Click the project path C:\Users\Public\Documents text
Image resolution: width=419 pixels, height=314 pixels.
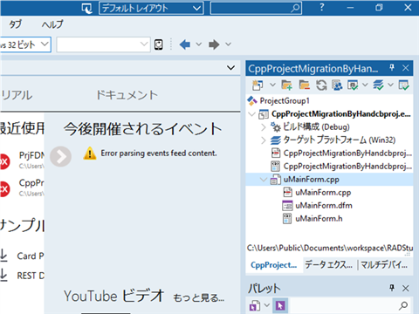coord(330,248)
